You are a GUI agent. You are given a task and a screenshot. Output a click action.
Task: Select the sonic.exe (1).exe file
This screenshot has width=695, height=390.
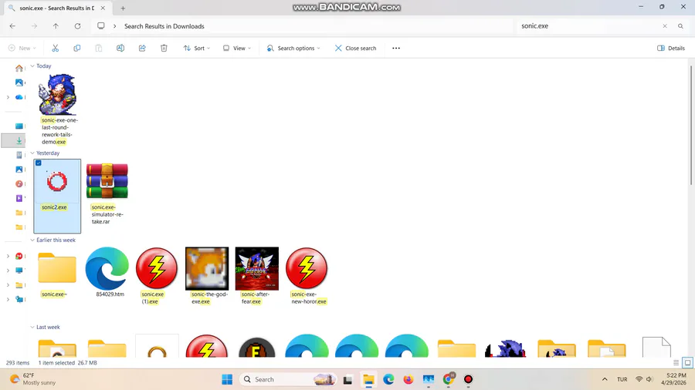(157, 276)
